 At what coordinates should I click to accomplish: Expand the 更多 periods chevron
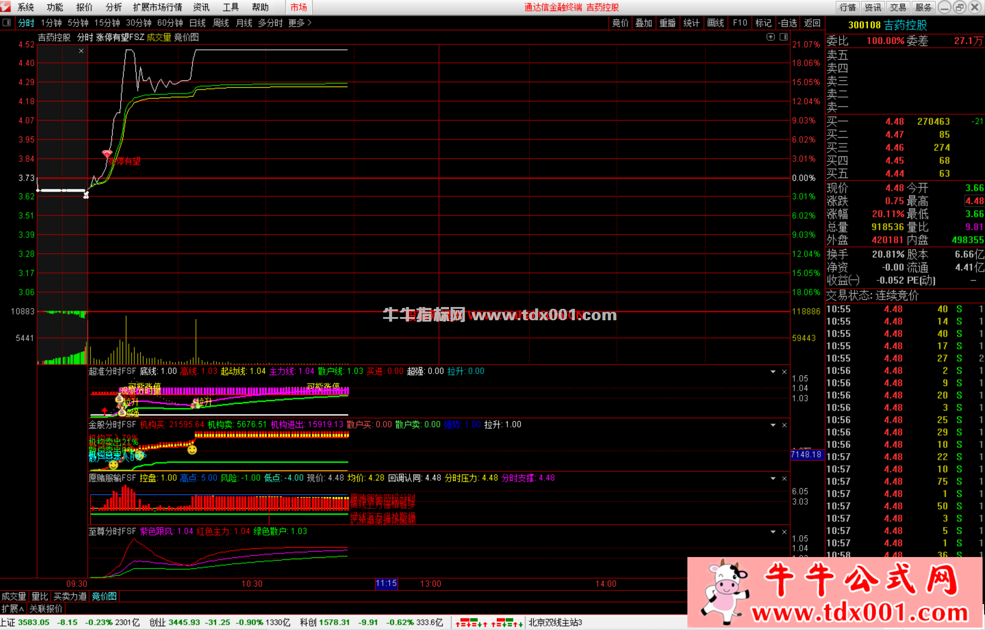(309, 23)
